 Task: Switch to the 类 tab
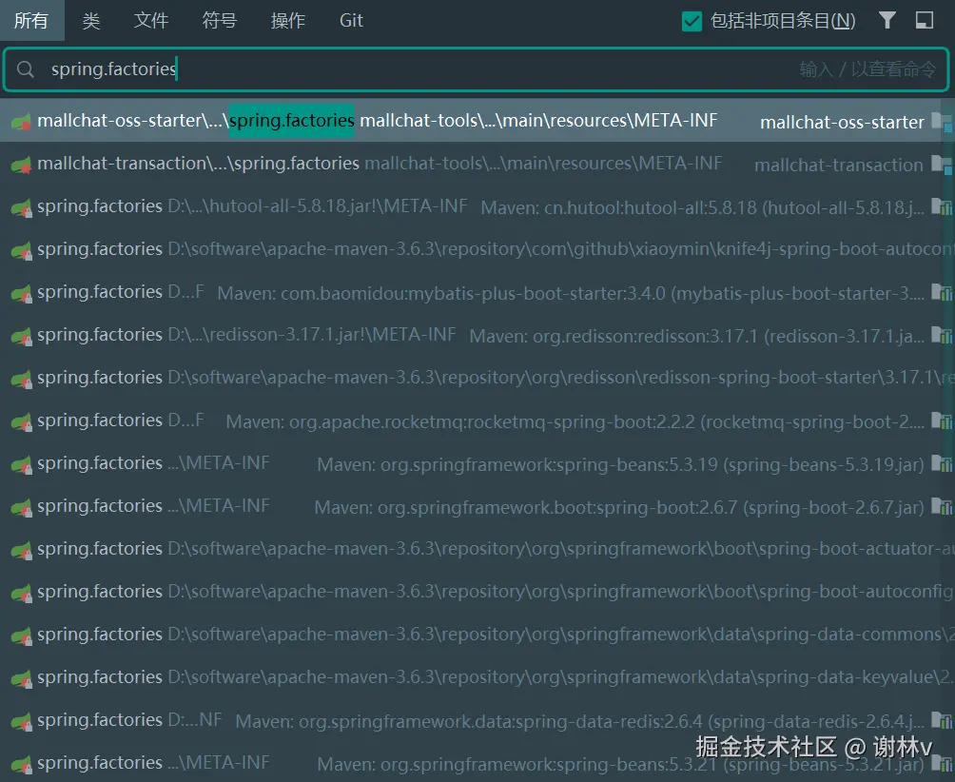90,21
